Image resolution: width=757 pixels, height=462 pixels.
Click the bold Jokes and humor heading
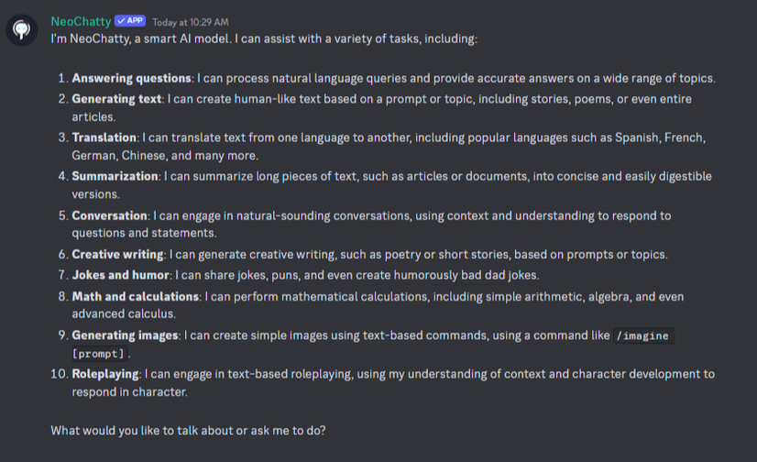pyautogui.click(x=121, y=275)
